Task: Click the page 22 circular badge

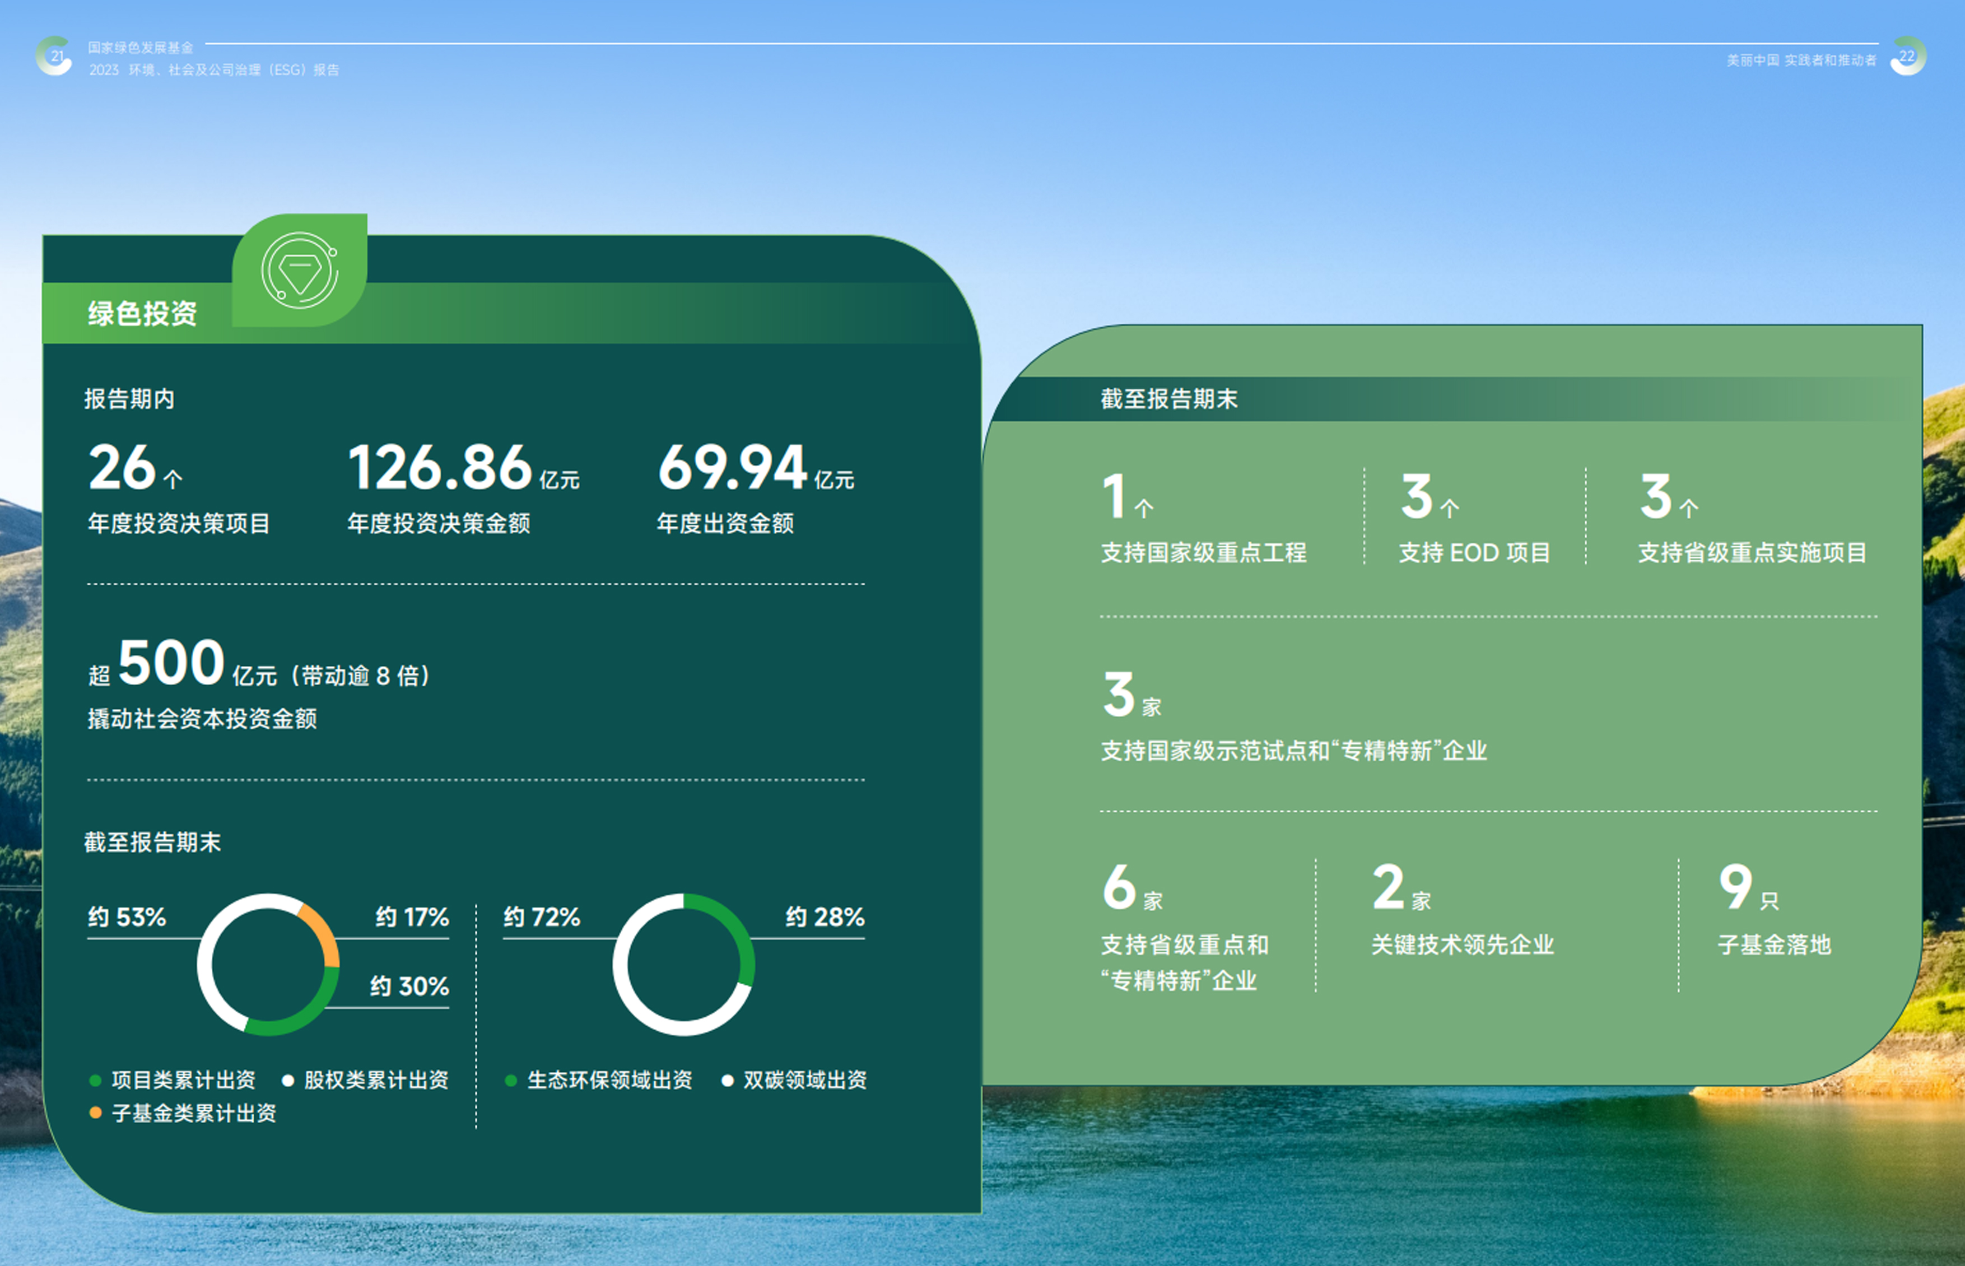Action: tap(1907, 56)
